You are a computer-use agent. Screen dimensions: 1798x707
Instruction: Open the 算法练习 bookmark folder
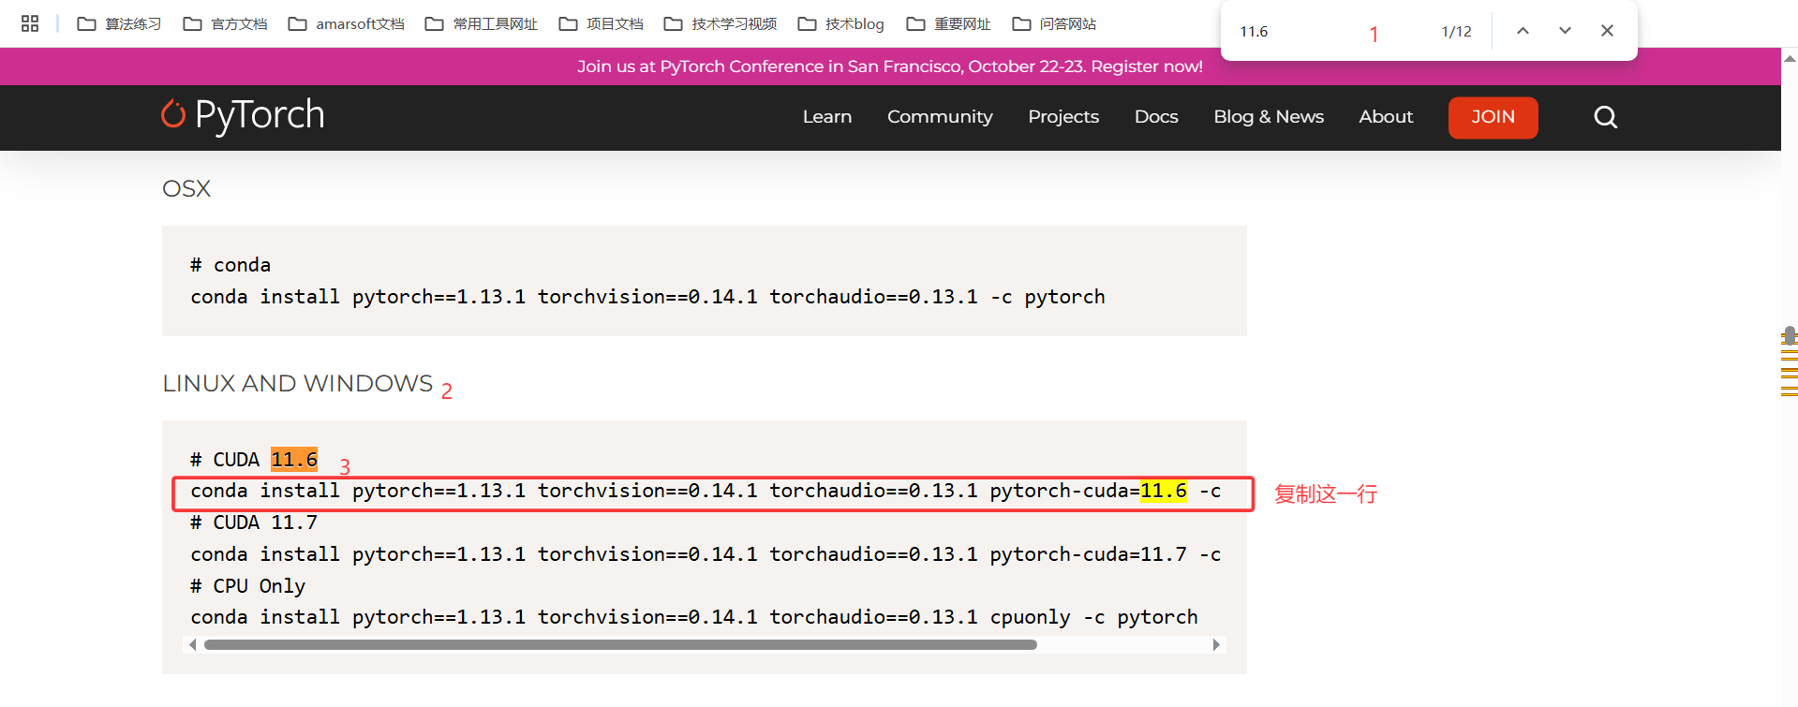pos(119,23)
